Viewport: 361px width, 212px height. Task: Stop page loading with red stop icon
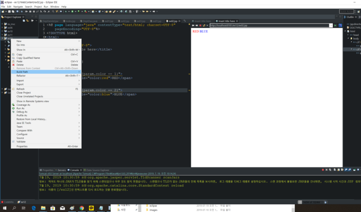(200, 25)
